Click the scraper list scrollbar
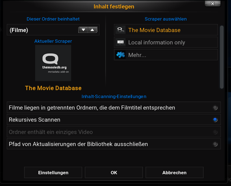Screen dimensions: 231x186 point(222,57)
